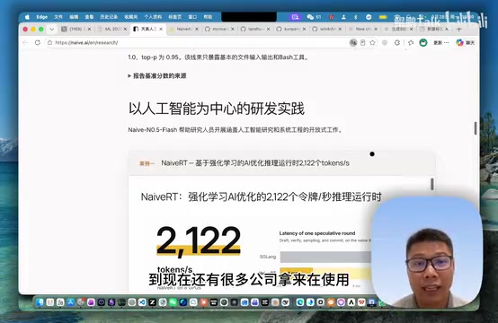Click the translate page icon in address bar
The image size is (498, 323).
coord(353,42)
